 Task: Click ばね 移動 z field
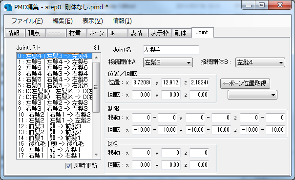click(199, 153)
